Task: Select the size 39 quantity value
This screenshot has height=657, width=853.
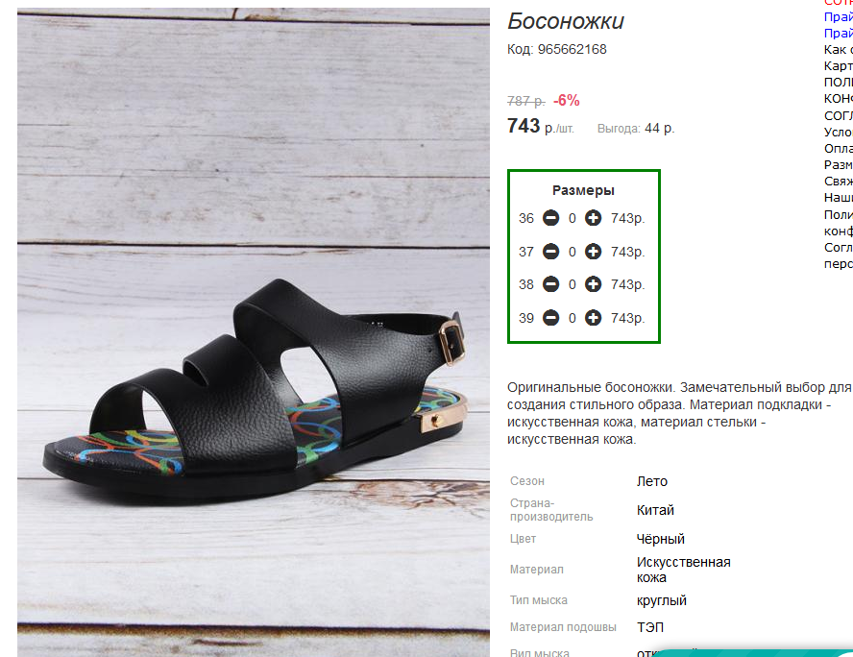Action: coord(573,318)
